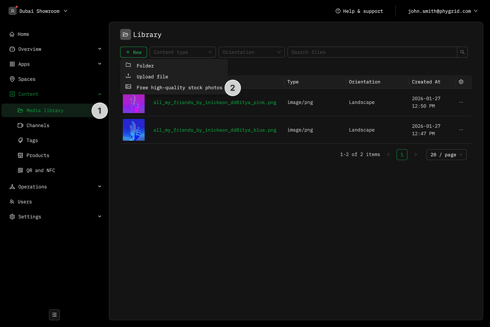Open the Orientation filter dropdown

[x=251, y=52]
